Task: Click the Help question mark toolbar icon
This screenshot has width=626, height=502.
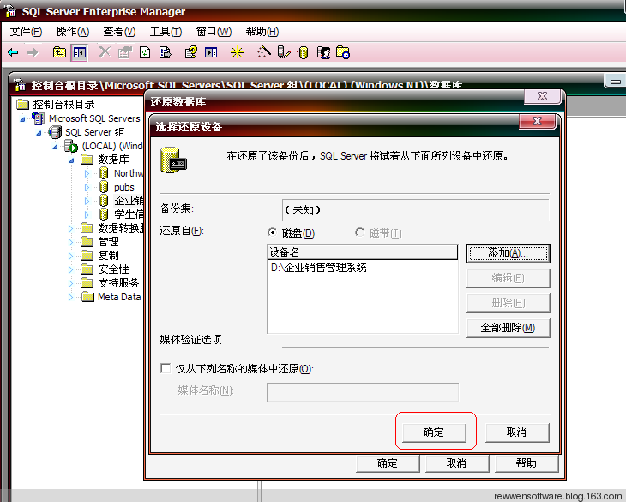Action: pyautogui.click(x=191, y=52)
